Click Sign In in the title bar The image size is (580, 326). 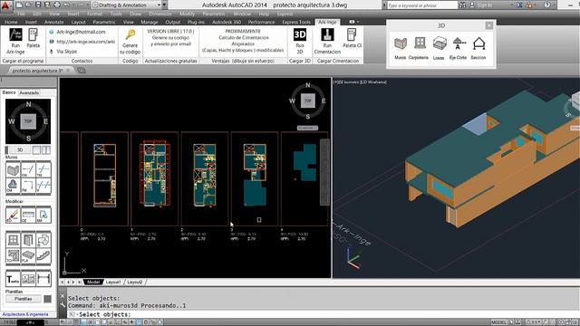click(485, 5)
